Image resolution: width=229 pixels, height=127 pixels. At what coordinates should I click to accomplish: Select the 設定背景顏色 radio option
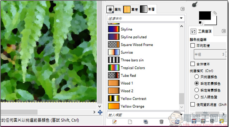point(197,90)
